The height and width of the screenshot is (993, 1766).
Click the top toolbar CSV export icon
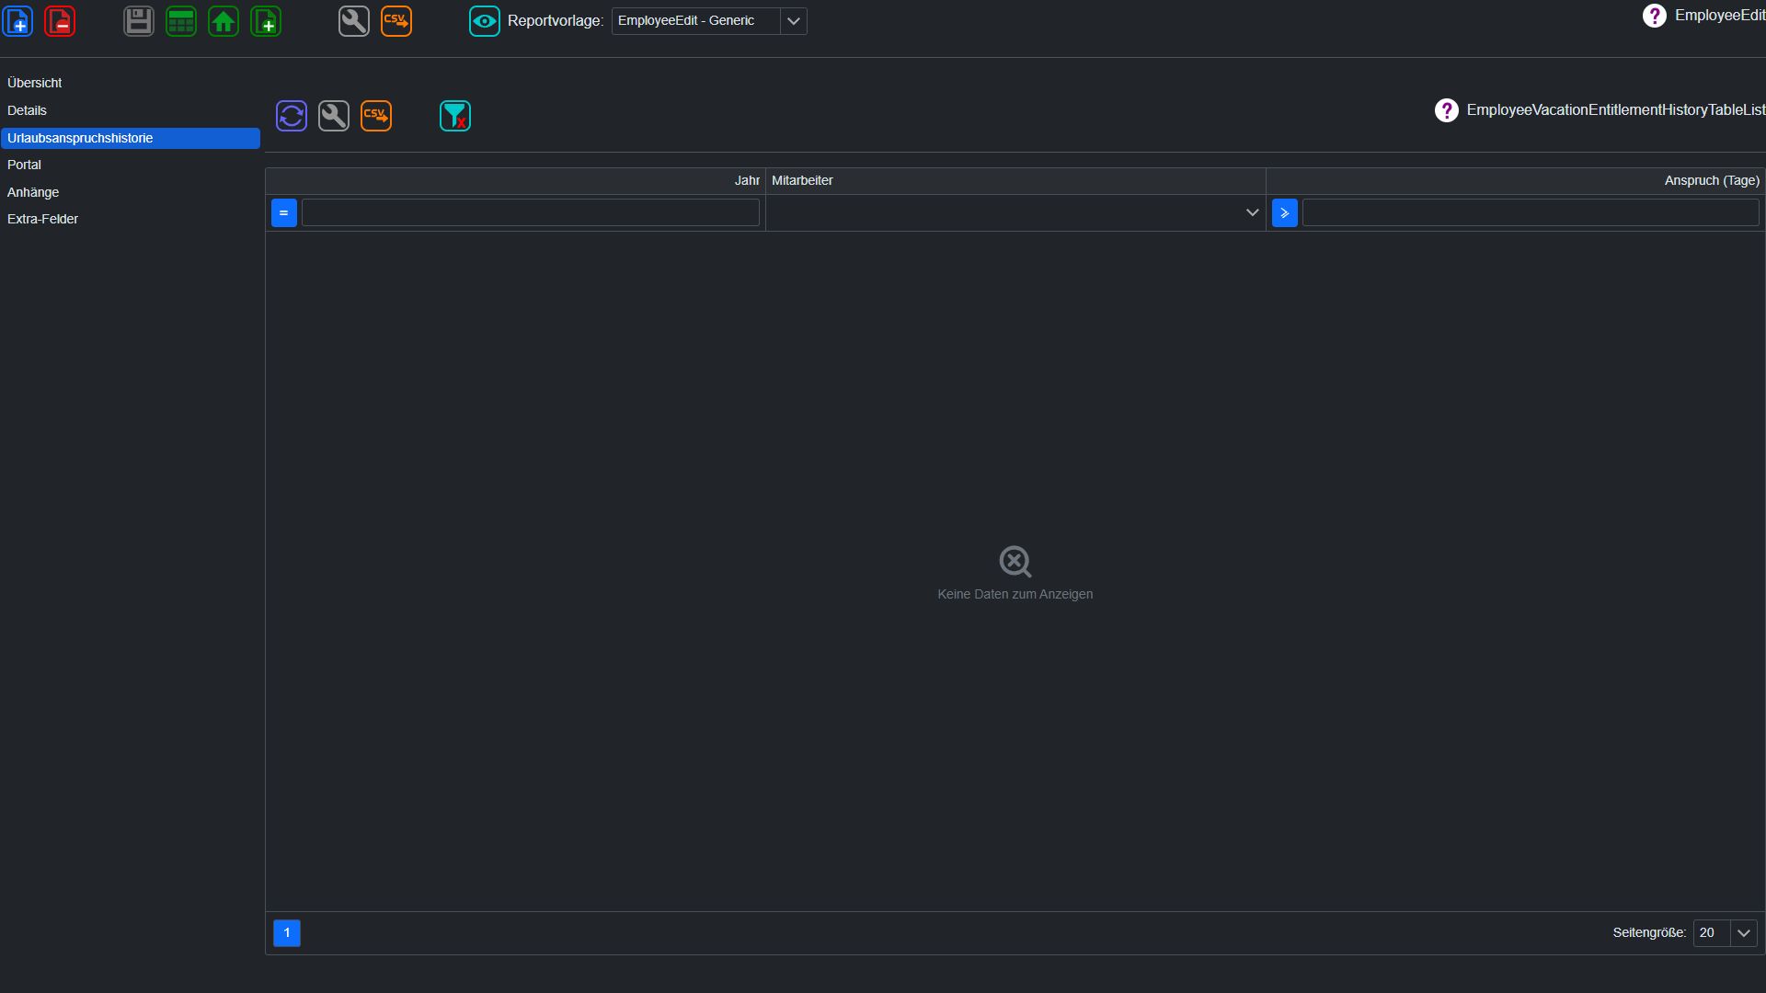396,21
